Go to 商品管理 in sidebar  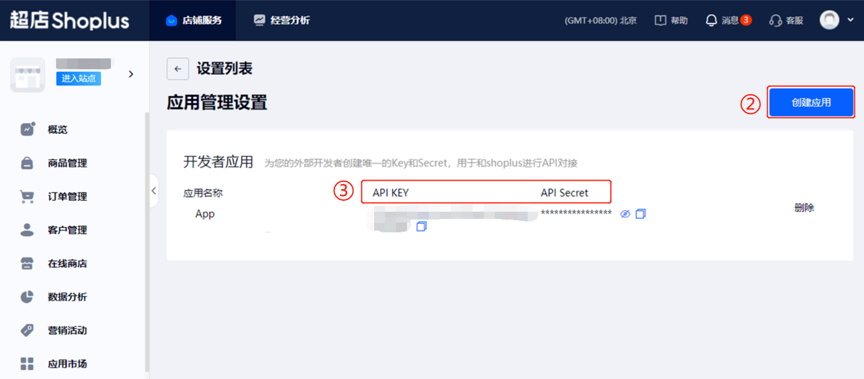coord(67,163)
